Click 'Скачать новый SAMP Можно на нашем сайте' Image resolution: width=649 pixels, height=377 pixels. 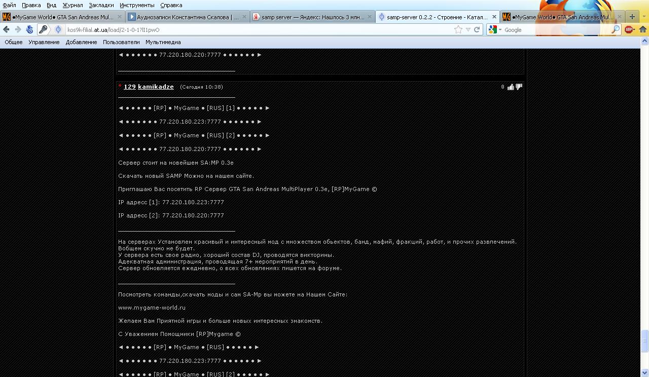pos(186,176)
